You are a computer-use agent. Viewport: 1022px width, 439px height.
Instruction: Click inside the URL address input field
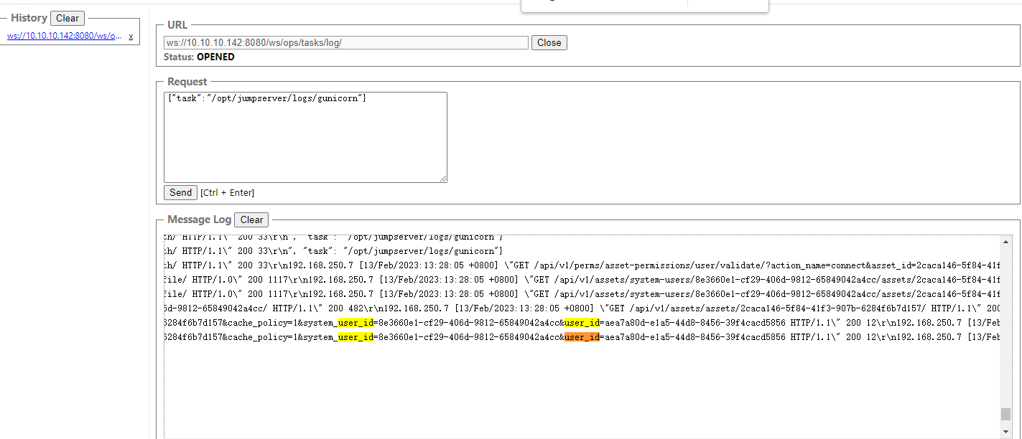pyautogui.click(x=345, y=42)
